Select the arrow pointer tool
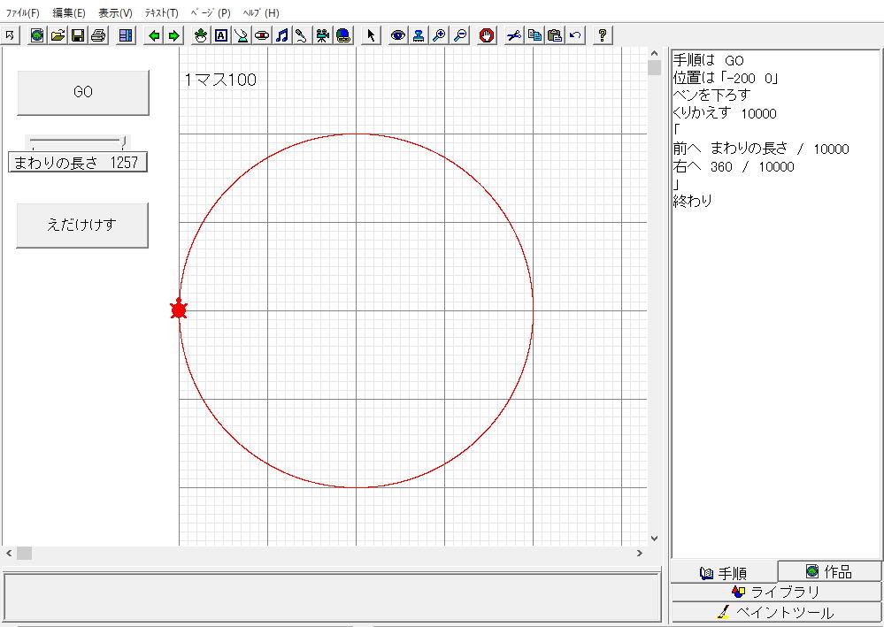 372,35
